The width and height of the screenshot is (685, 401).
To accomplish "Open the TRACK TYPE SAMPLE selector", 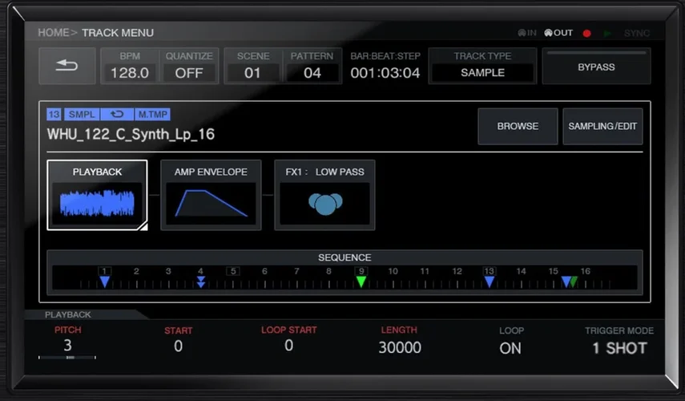I will point(482,66).
